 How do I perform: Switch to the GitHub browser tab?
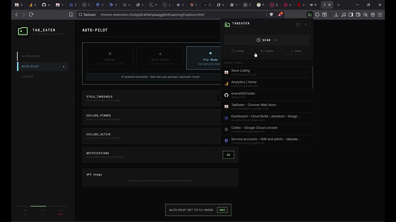[x=46, y=5]
